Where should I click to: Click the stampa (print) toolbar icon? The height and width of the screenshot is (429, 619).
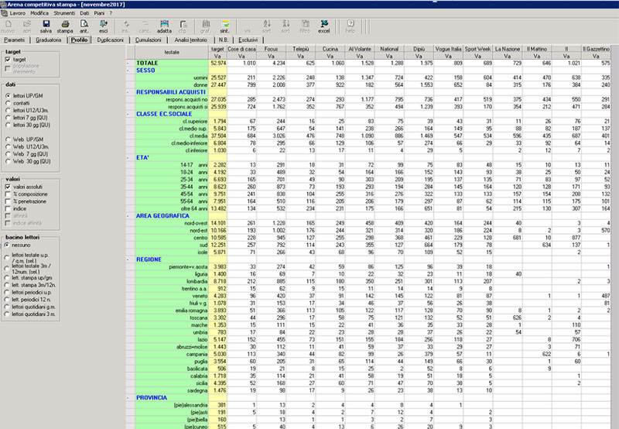[65, 26]
